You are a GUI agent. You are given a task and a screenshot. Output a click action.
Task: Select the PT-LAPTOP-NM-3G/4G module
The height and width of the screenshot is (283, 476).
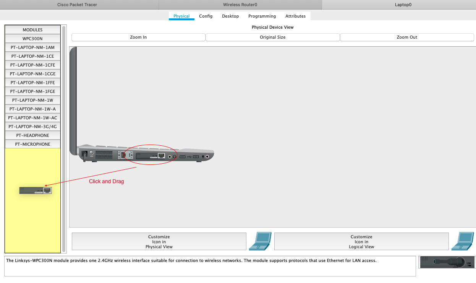click(32, 127)
